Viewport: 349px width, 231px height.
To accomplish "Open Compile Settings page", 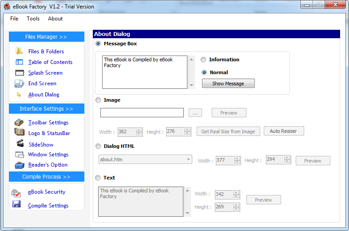I will click(x=48, y=206).
